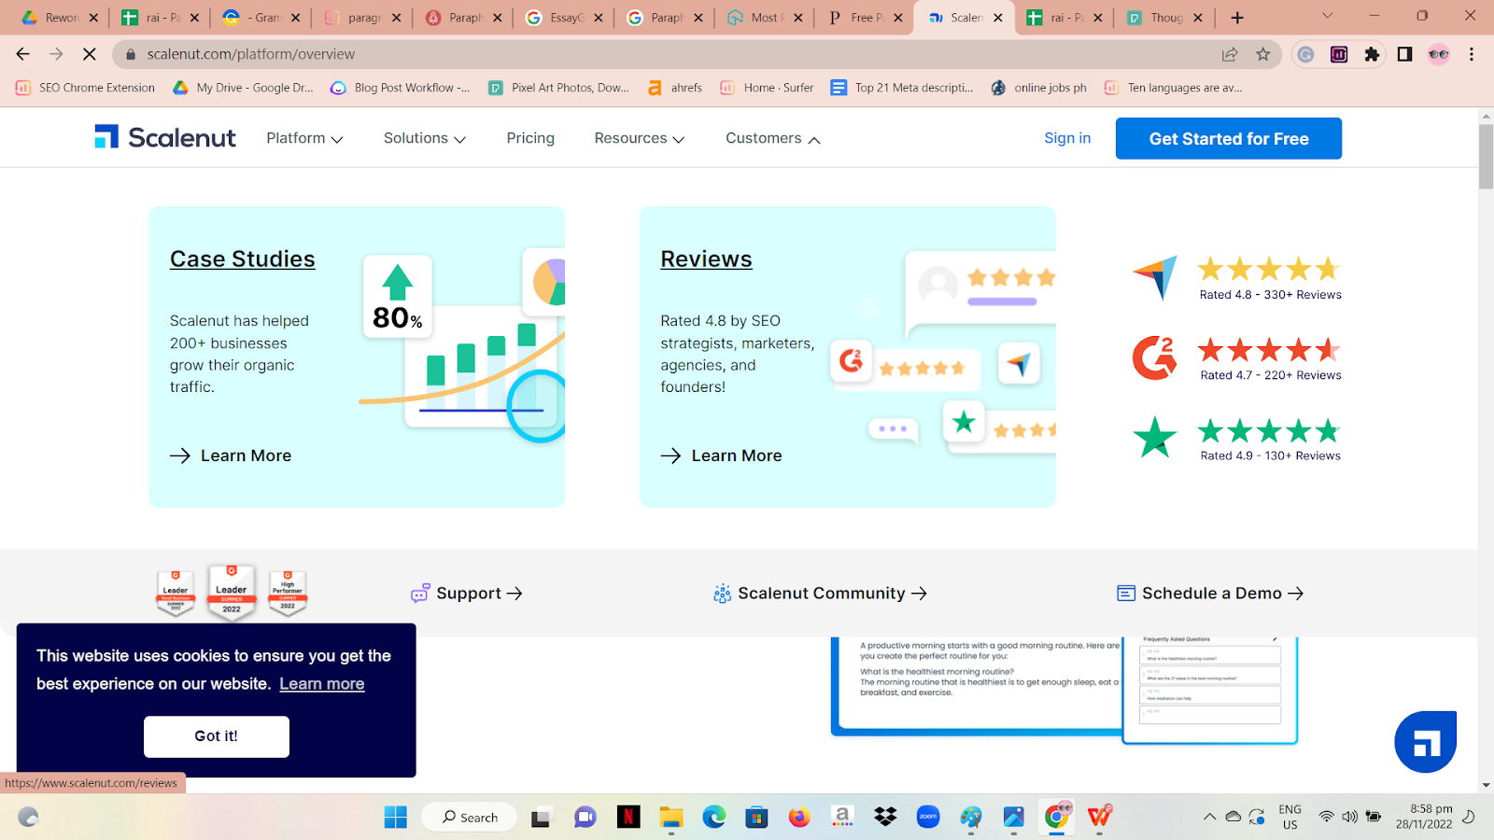Share this page from the address bar
Screen dimensions: 1494x840
click(1230, 54)
